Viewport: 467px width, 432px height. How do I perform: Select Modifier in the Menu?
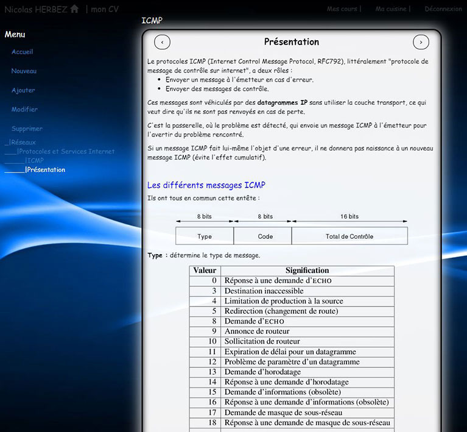click(24, 110)
